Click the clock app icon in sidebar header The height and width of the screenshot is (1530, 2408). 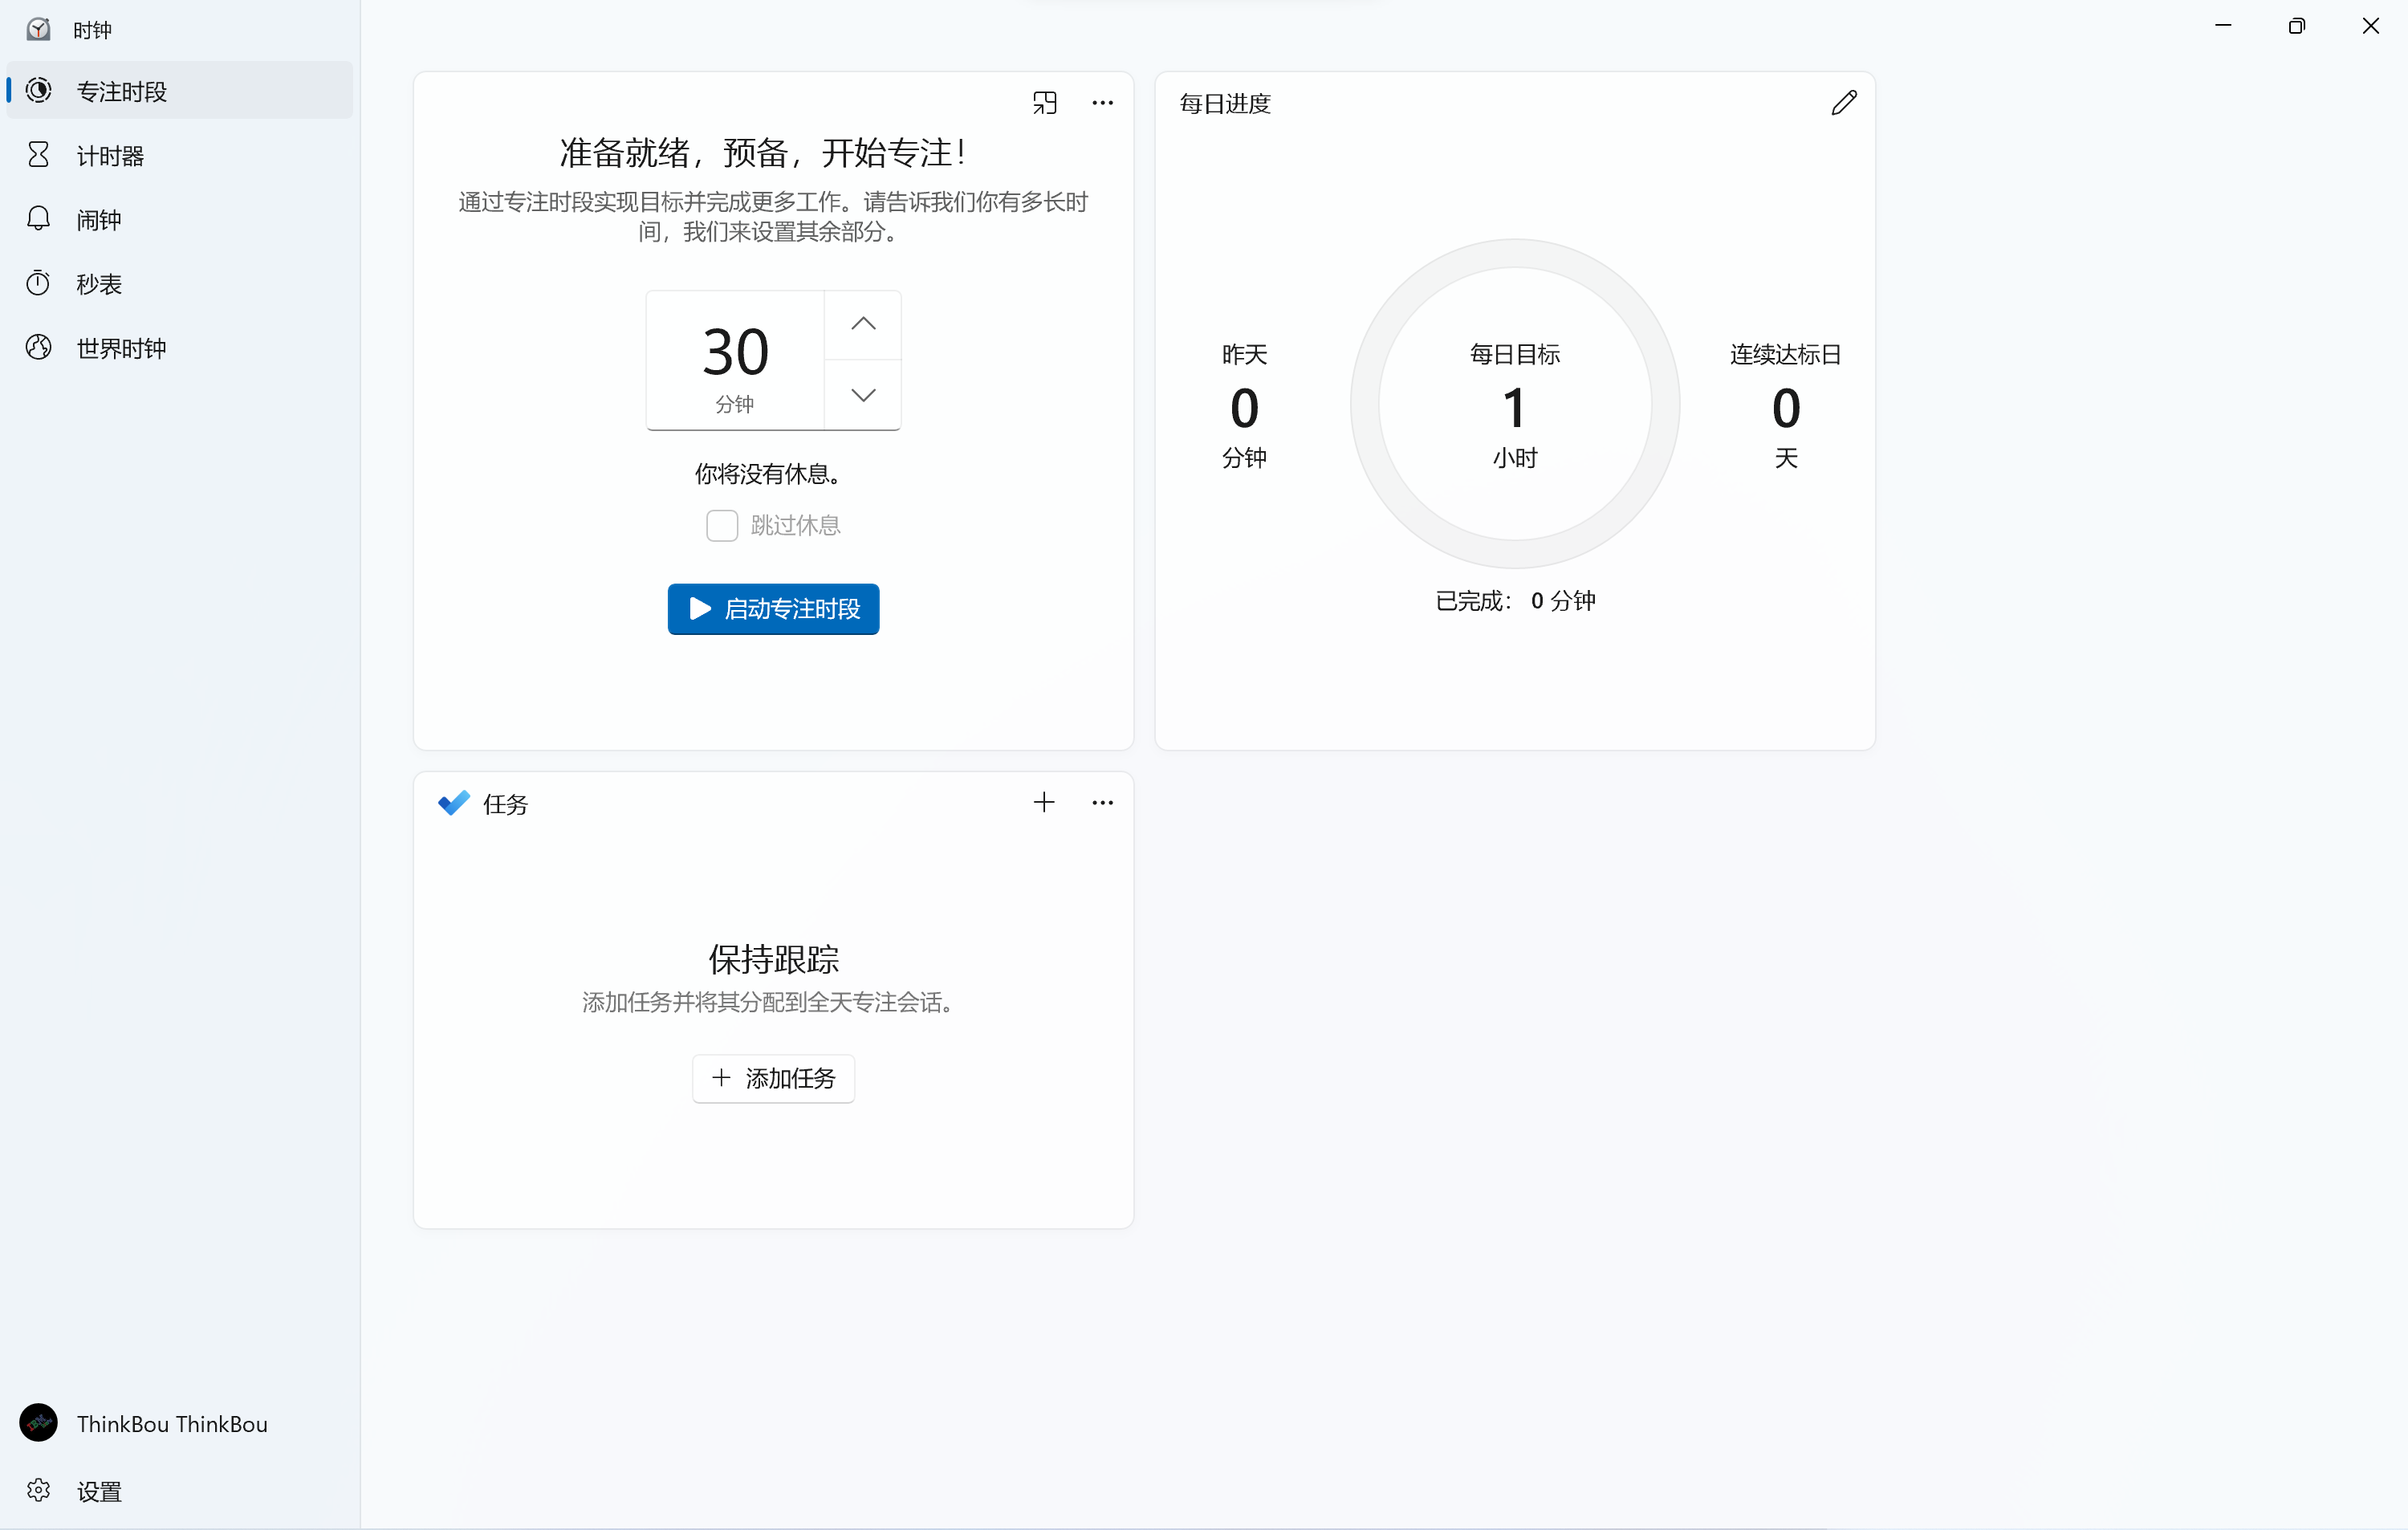[38, 29]
